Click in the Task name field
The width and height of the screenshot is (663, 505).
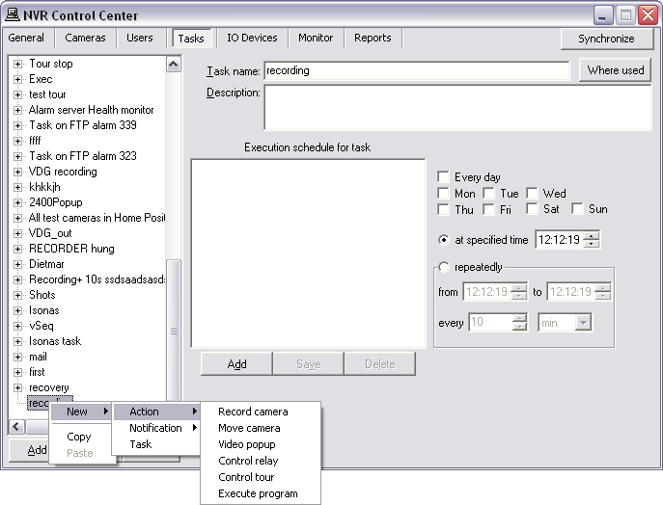pos(417,70)
